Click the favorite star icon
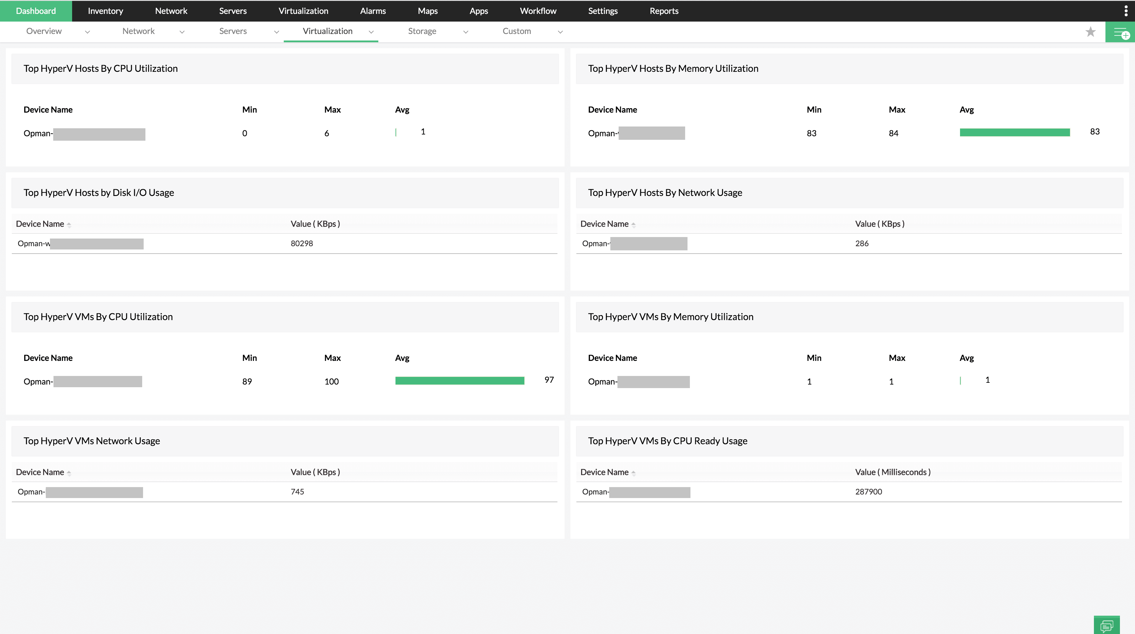The width and height of the screenshot is (1135, 634). 1090,32
